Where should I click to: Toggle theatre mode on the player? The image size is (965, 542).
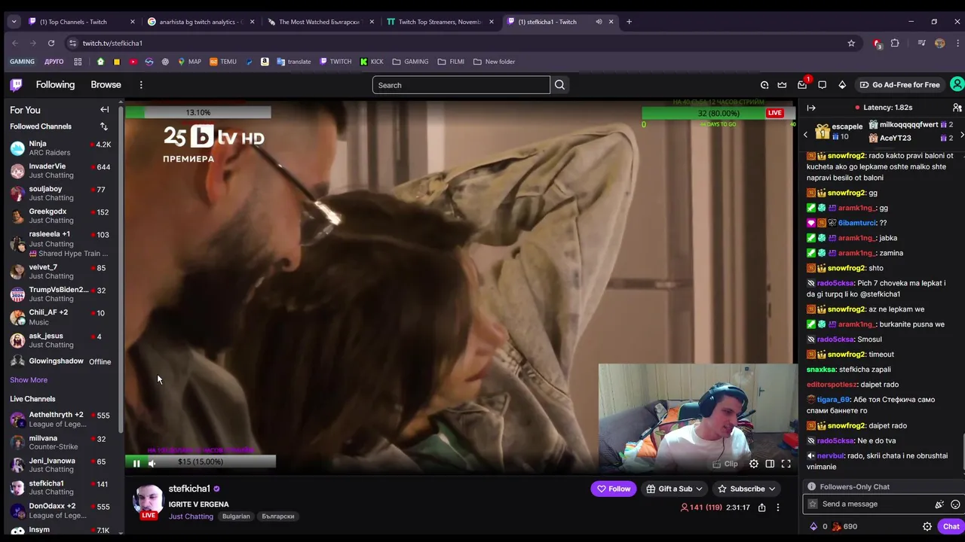coord(770,464)
